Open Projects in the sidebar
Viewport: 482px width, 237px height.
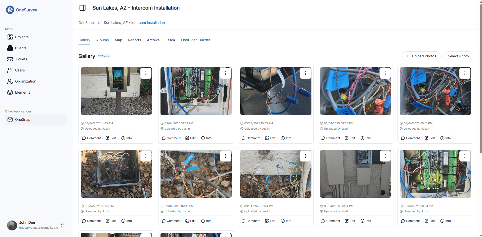coord(22,37)
